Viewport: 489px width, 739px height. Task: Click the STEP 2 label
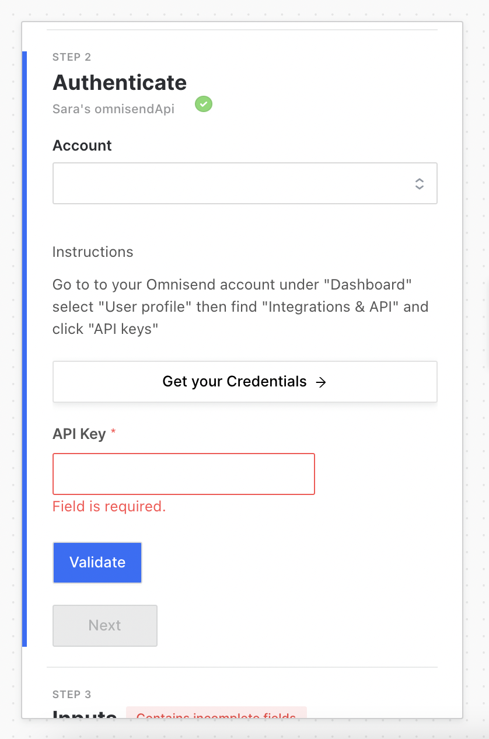72,57
